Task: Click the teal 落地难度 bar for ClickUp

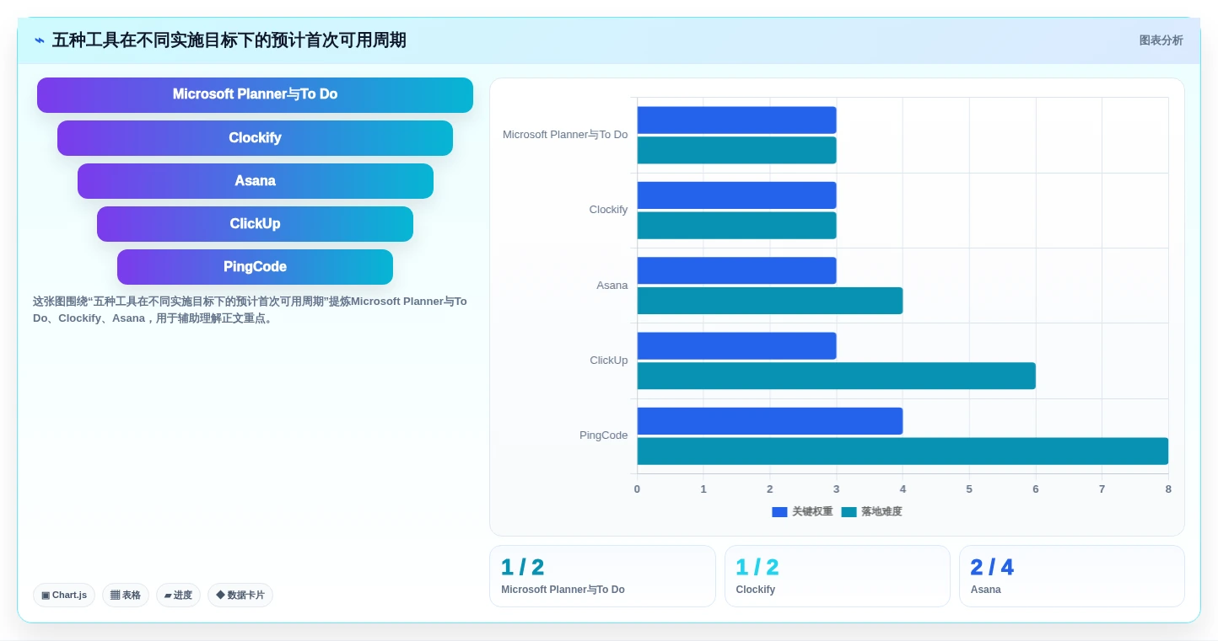Action: point(836,376)
